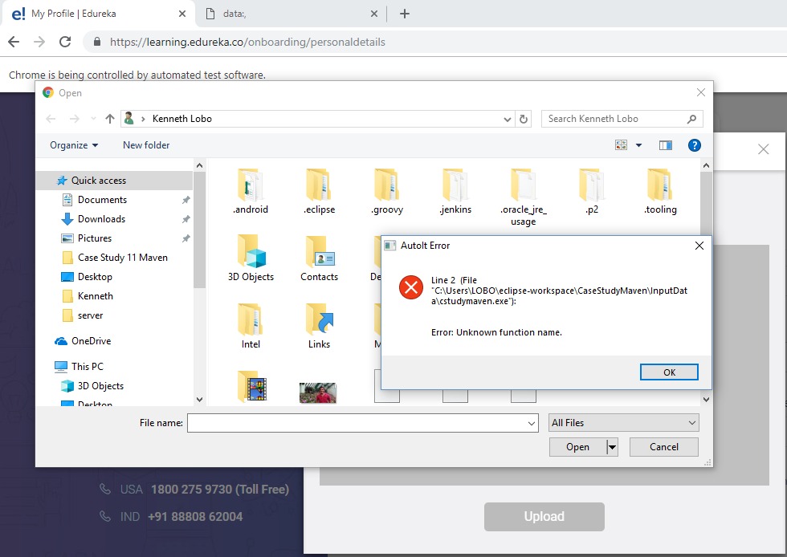
Task: Close the AutoIt Error dialog
Action: pyautogui.click(x=699, y=246)
